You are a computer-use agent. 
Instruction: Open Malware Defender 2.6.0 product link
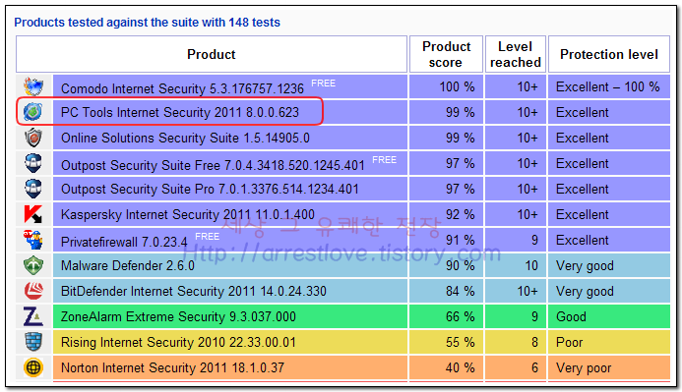(x=128, y=265)
